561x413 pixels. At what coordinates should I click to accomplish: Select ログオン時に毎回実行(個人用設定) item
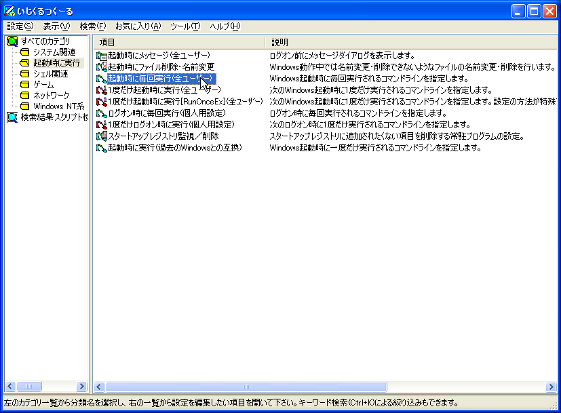[167, 113]
